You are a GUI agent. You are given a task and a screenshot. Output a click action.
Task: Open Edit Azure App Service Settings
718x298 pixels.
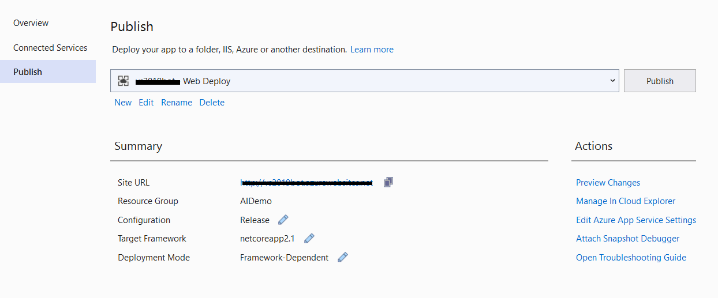click(636, 220)
